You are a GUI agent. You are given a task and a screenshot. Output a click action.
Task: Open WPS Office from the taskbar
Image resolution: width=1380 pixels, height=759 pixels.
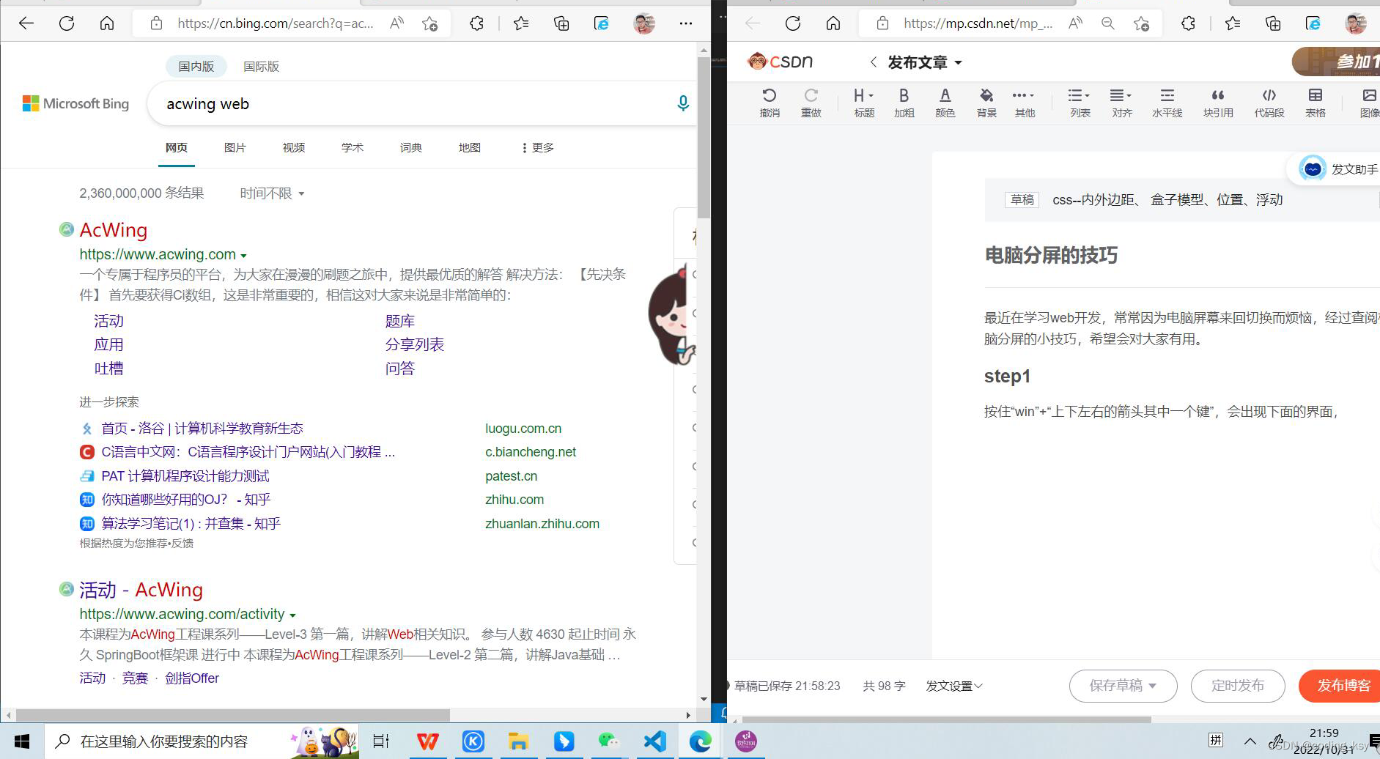(x=427, y=741)
